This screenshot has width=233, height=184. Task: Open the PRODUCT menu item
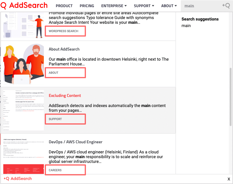(x=64, y=6)
